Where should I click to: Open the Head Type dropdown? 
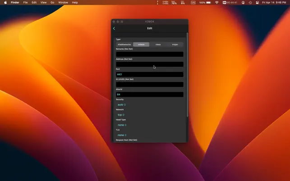pos(122,125)
